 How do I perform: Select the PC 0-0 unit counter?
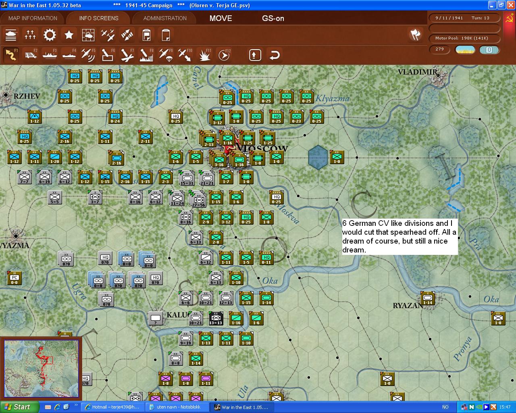pos(14,278)
